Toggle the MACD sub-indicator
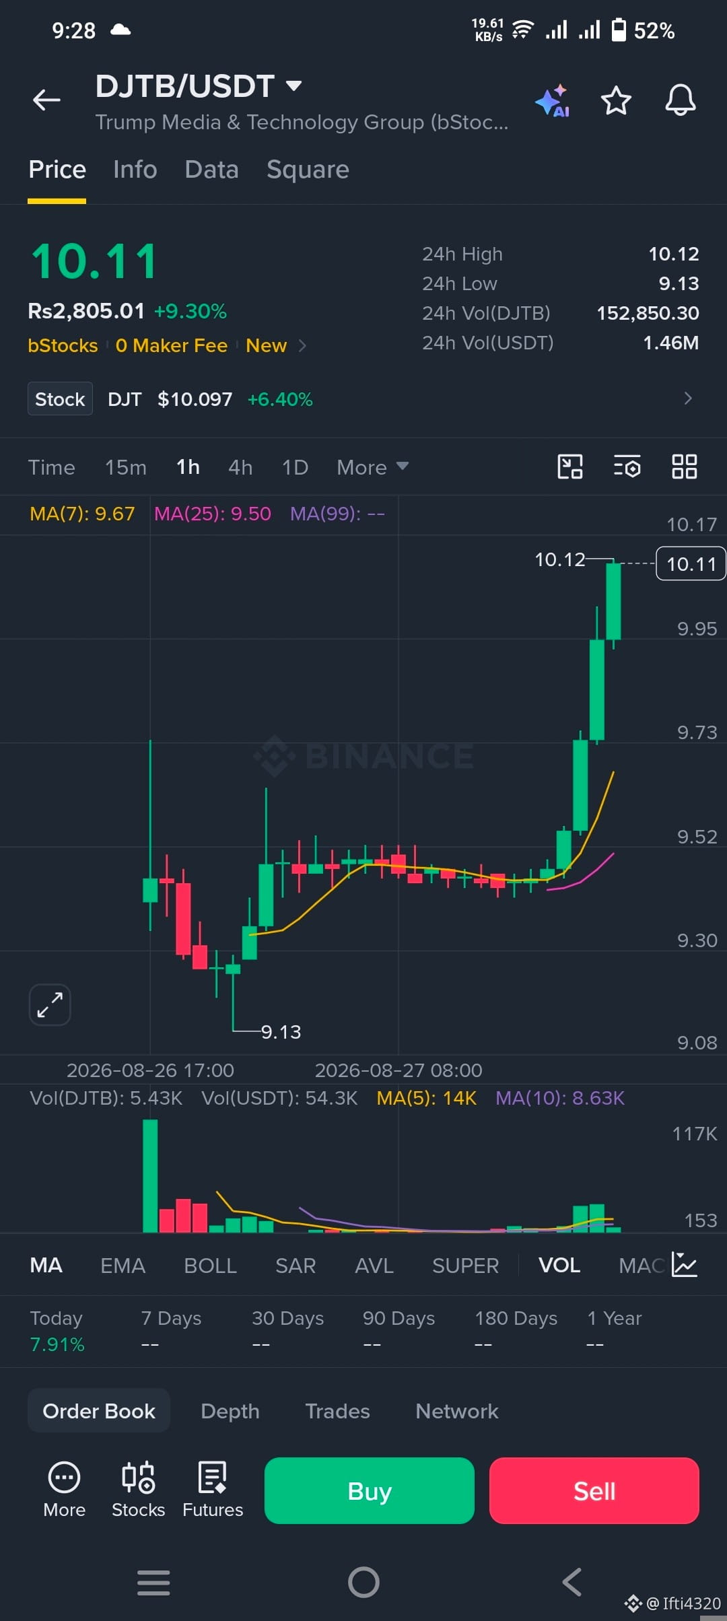This screenshot has width=727, height=1621. point(642,1266)
